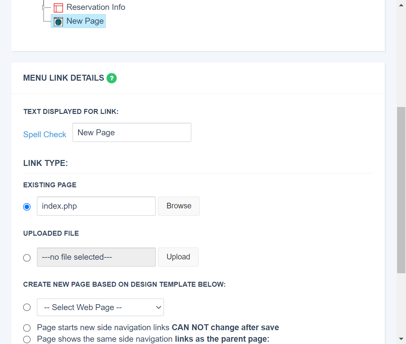Image resolution: width=406 pixels, height=344 pixels.
Task: Click the index.php existing page field
Action: click(x=96, y=206)
